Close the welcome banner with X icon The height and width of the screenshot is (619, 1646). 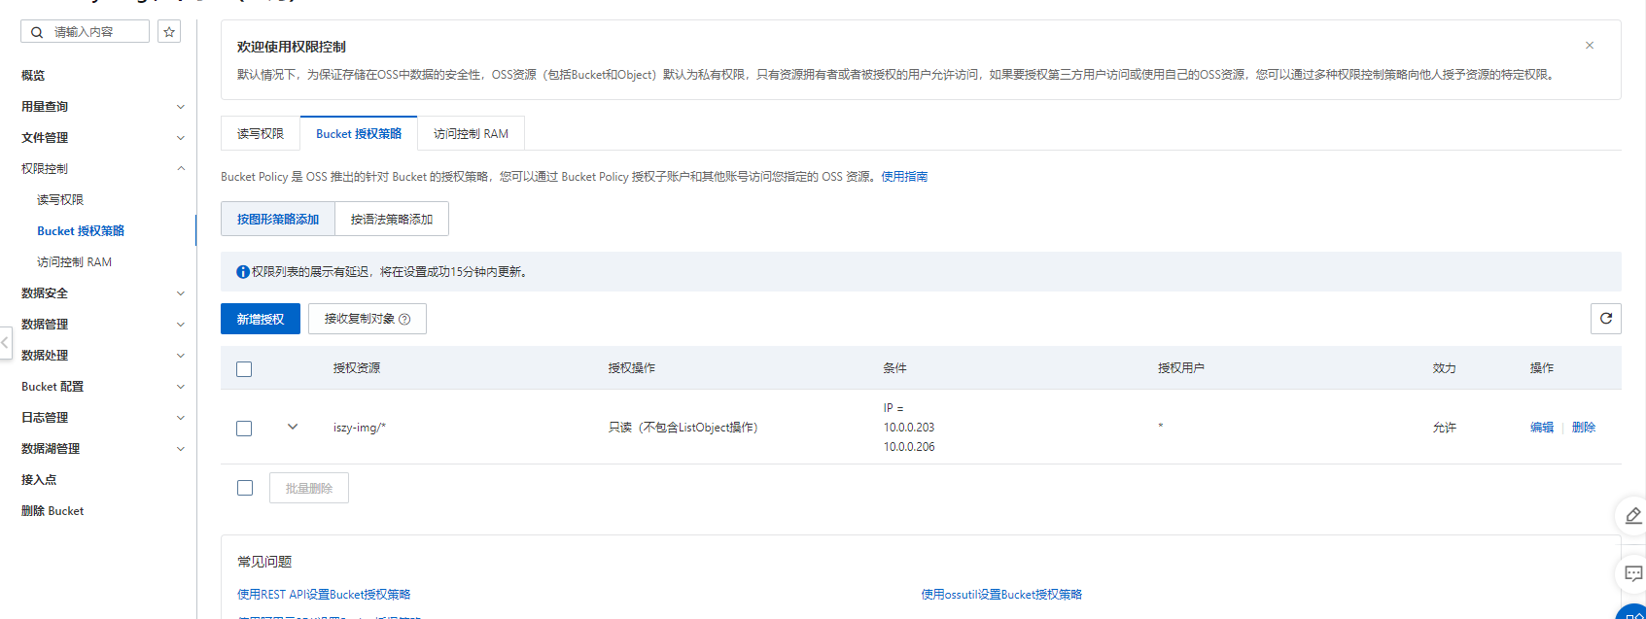[x=1590, y=46]
